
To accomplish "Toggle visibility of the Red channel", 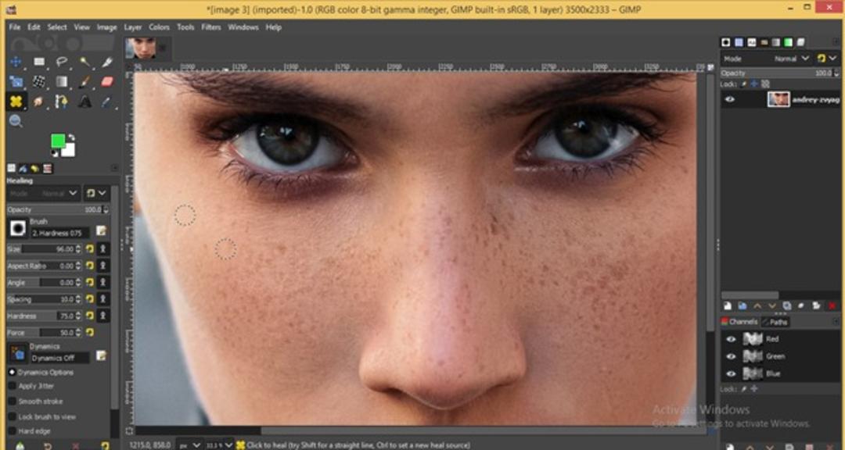I will 731,339.
